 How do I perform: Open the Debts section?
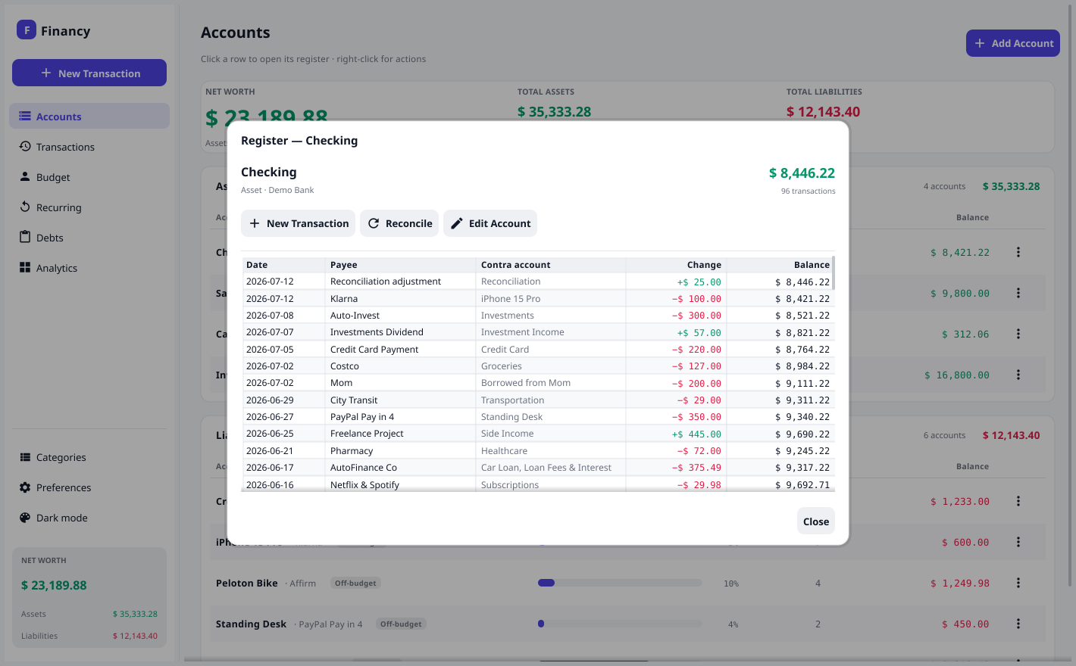point(89,238)
